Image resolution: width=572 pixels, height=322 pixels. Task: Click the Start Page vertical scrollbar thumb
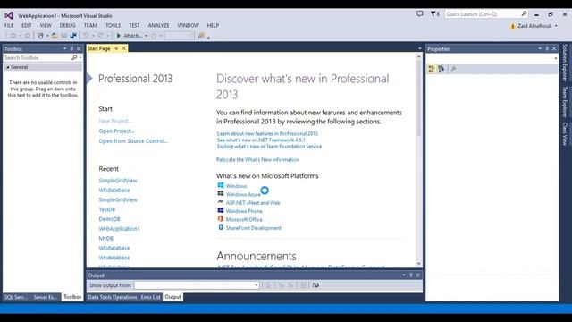click(x=419, y=97)
